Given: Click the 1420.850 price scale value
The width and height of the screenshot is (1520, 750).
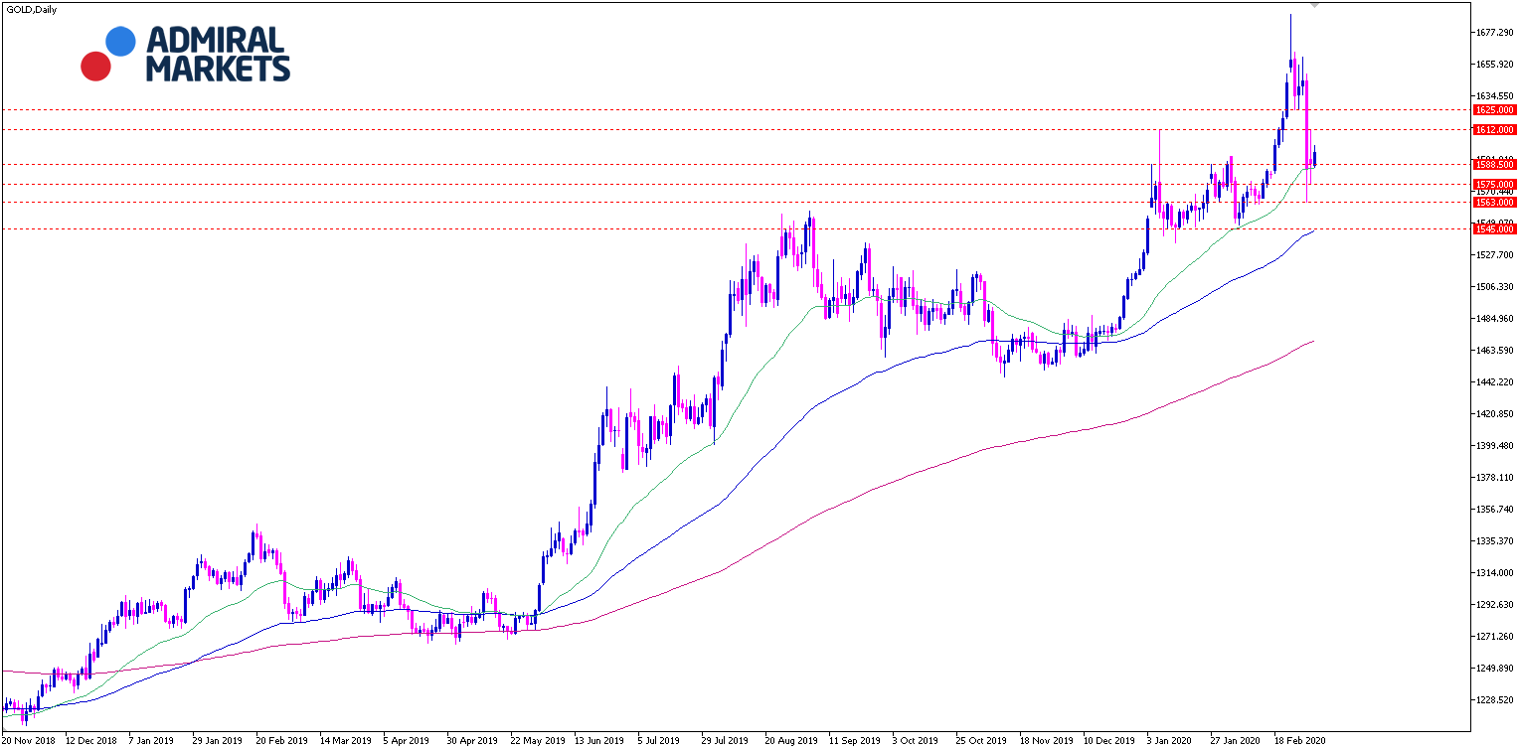Looking at the screenshot, I should point(1495,414).
